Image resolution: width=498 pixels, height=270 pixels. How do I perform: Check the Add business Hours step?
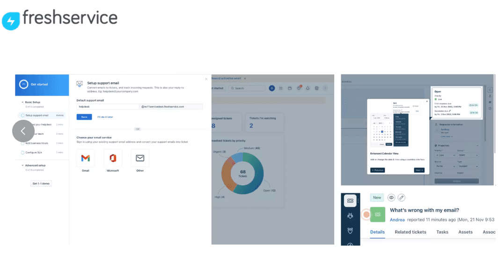coord(22,143)
